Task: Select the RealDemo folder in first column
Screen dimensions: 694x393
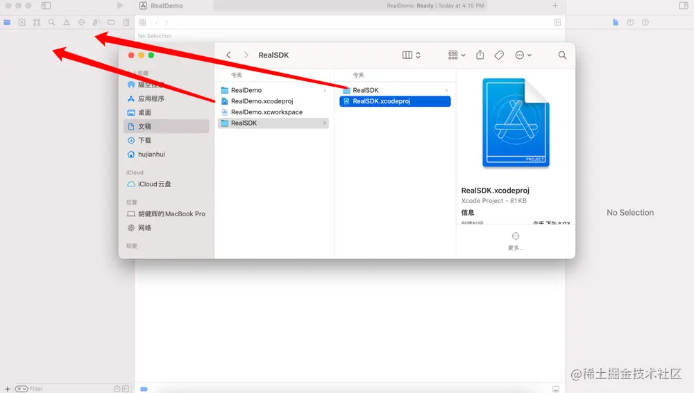Action: [273, 90]
